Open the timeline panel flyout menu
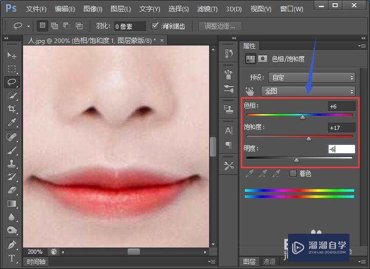Viewport: 370px width, 269px height. tap(212, 261)
